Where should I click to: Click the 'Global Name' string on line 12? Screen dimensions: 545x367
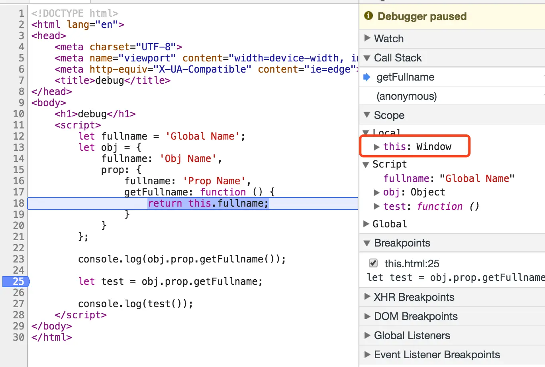(x=202, y=136)
